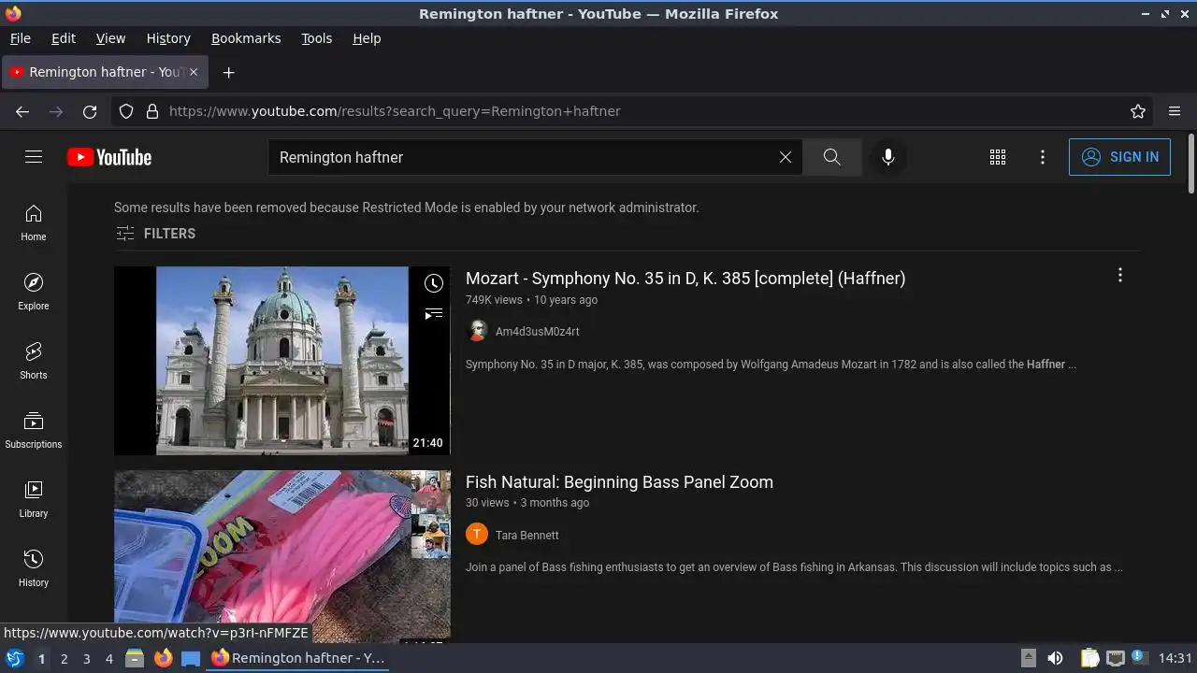Image resolution: width=1197 pixels, height=673 pixels.
Task: Click the Remington haftner taskbar window button
Action: pyautogui.click(x=298, y=658)
